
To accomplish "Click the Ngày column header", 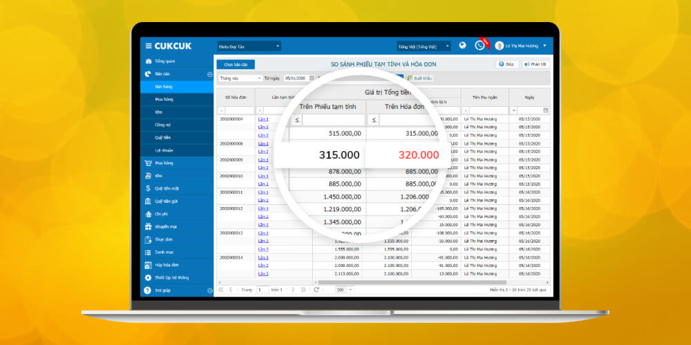I will point(529,97).
